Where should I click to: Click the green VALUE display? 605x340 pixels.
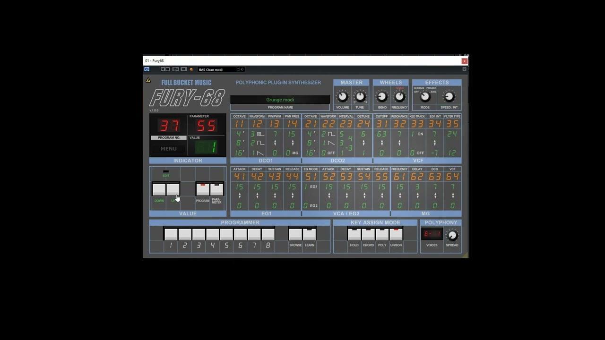pyautogui.click(x=207, y=147)
